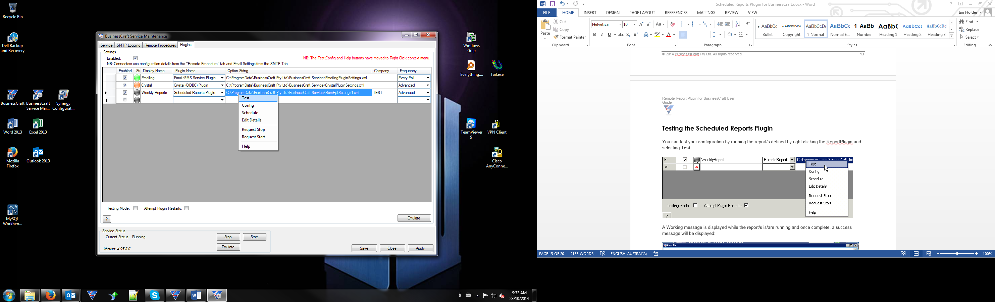
Task: Toggle Italic formatting in Word
Action: tap(602, 35)
